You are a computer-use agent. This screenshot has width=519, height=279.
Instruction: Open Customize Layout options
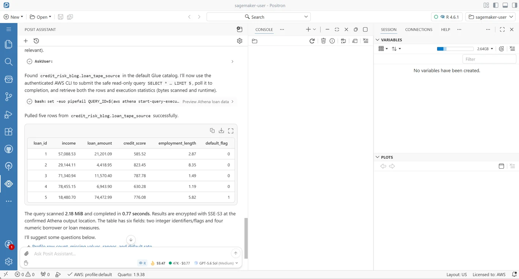(x=486, y=6)
